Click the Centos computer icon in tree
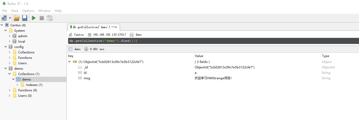 click(x=7, y=25)
